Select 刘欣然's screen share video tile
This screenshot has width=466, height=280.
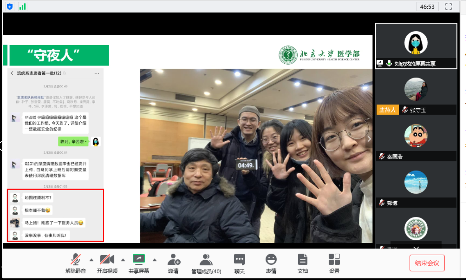(x=416, y=46)
